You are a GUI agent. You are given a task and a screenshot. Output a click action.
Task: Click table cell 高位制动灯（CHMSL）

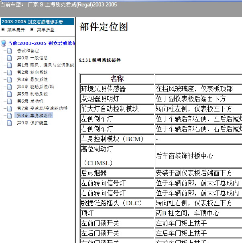(x=117, y=156)
